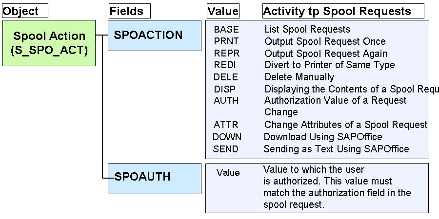Select the DELE value code
The height and width of the screenshot is (219, 439).
pyautogui.click(x=226, y=77)
